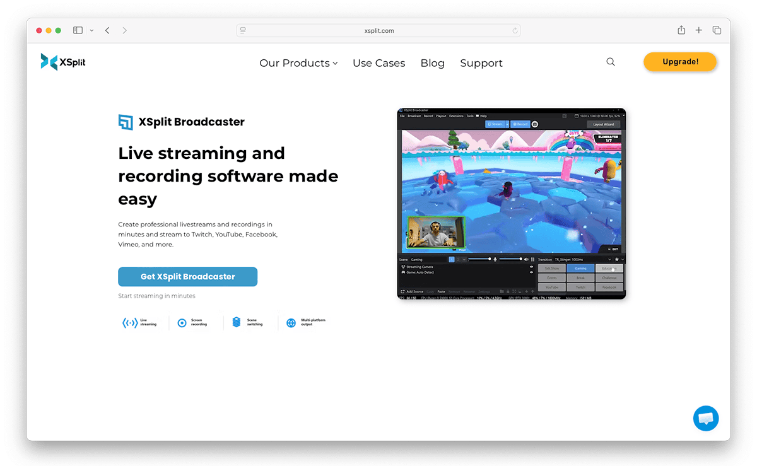The width and height of the screenshot is (757, 466).
Task: Click the XSplit Broadcaster product logo icon
Action: 126,122
